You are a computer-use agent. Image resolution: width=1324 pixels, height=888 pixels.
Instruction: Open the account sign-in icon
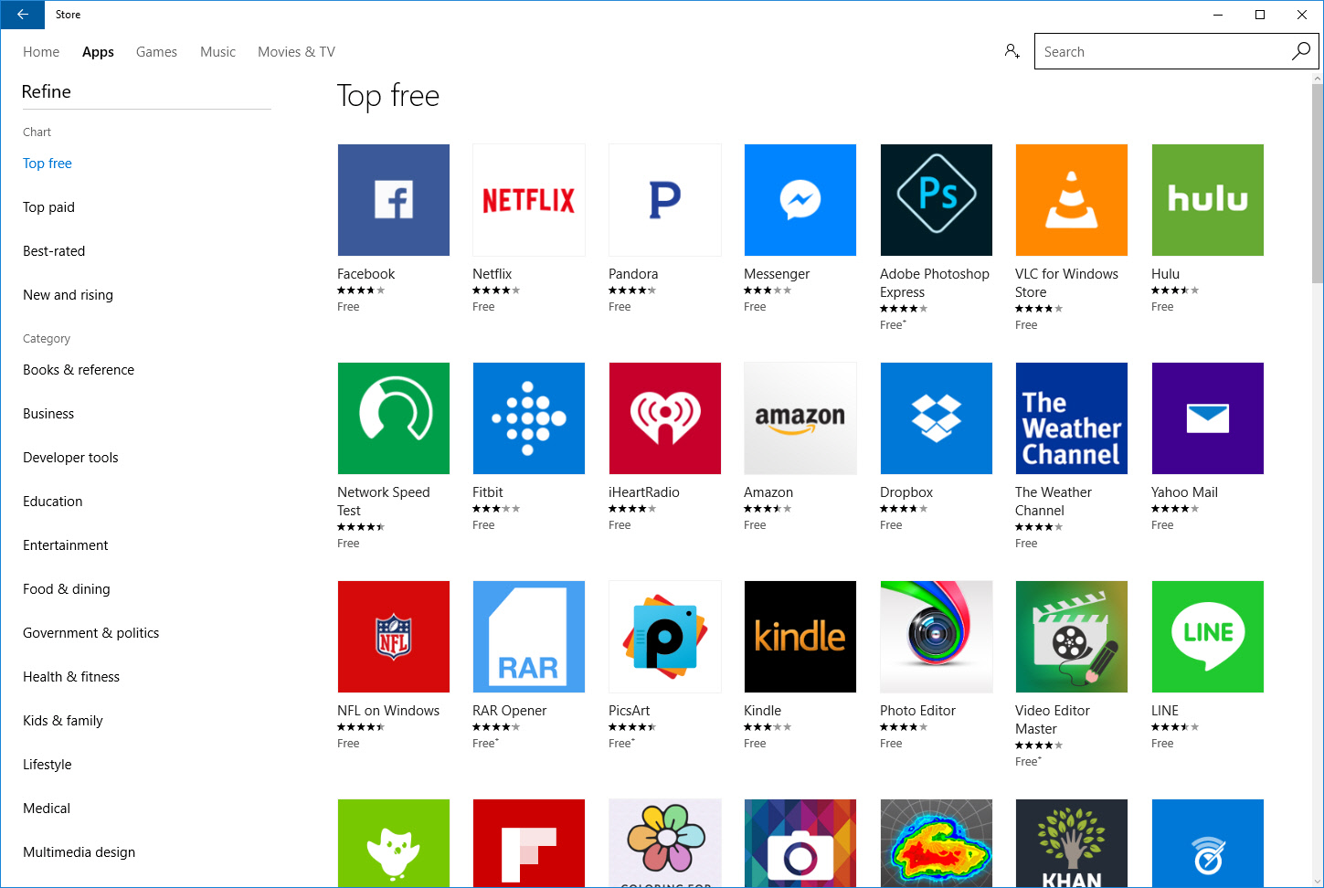[x=1012, y=51]
